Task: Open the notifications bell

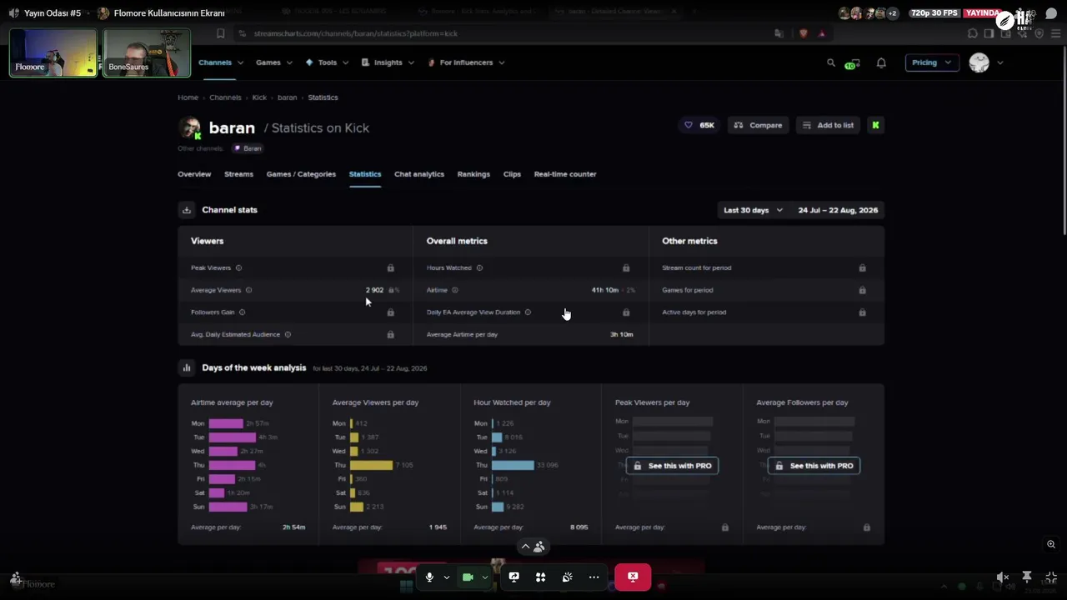Action: [x=881, y=62]
